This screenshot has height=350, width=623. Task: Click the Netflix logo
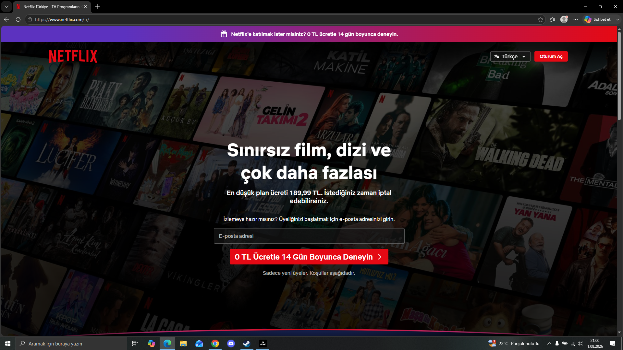click(73, 56)
